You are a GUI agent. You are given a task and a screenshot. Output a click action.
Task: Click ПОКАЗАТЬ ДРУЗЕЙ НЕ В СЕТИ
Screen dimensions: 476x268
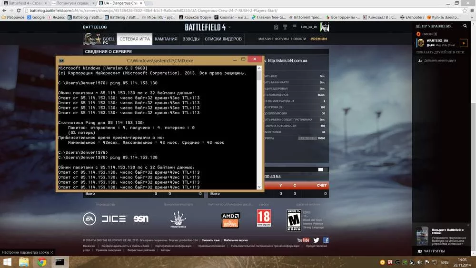click(440, 52)
